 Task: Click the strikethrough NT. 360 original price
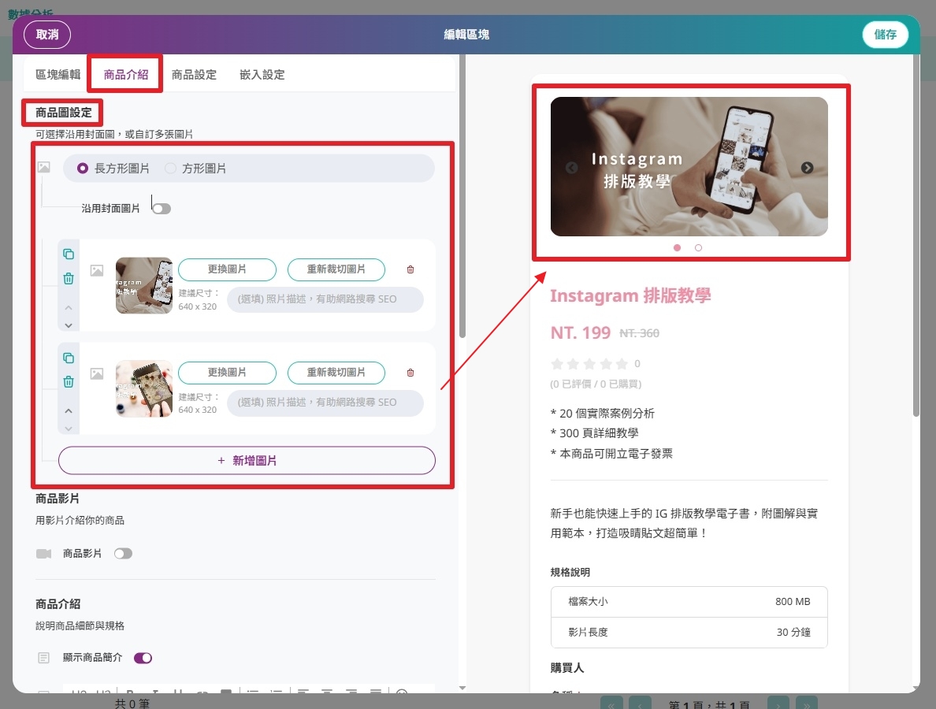pyautogui.click(x=639, y=333)
